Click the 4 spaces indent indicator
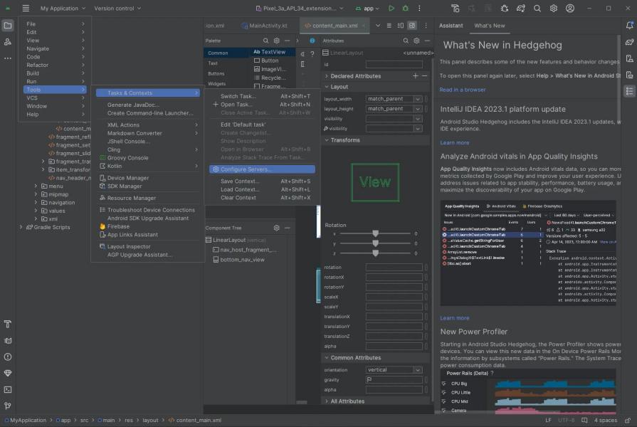 coord(605,420)
